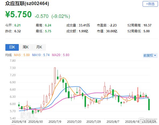159x125 pixels.
Task: Click the 市盈率 -2.23 P/E value
Action: pyautogui.click(x=107, y=25)
